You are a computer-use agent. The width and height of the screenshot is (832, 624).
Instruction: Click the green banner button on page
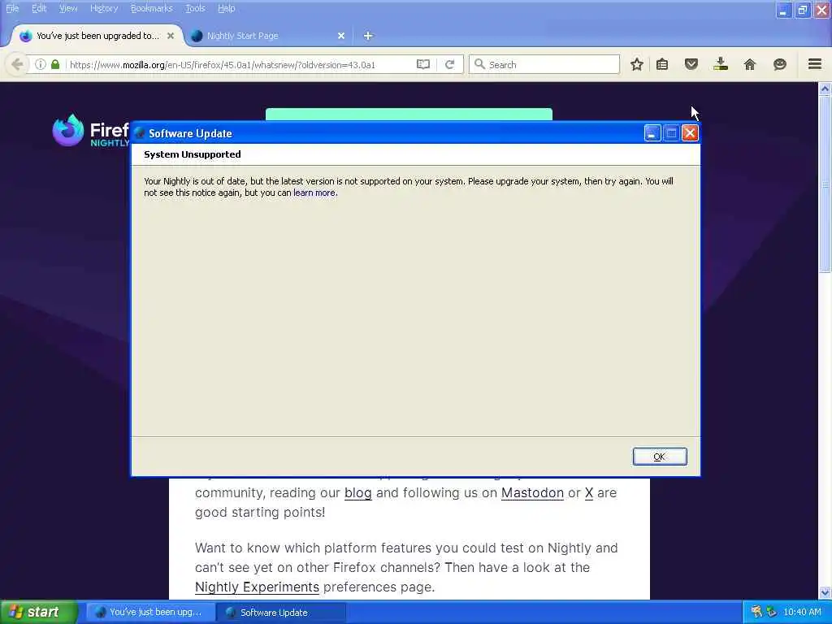pyautogui.click(x=409, y=114)
